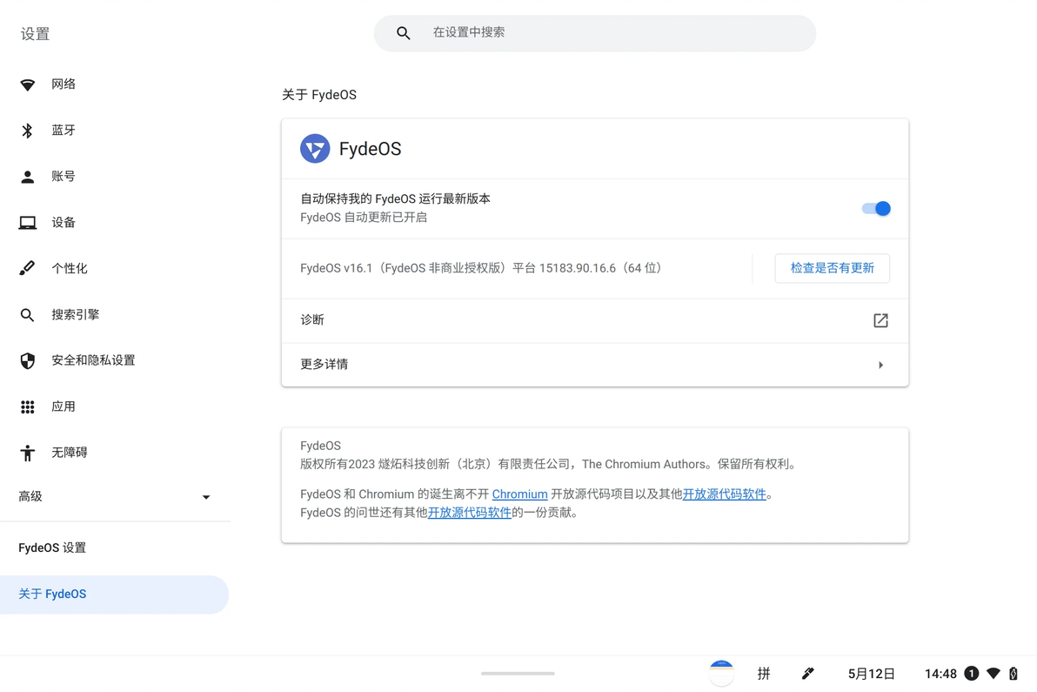Click the 14:48 clock in system tray
This screenshot has height=692, width=1037.
(x=940, y=674)
